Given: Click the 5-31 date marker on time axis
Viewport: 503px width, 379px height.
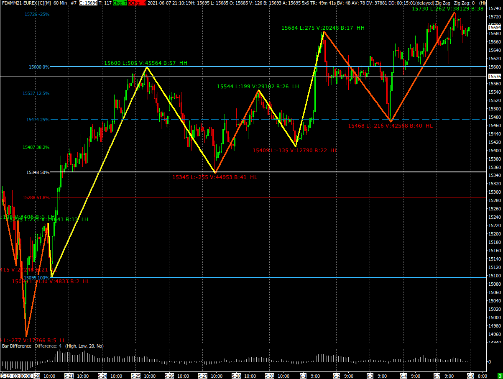Looking at the screenshot, I should coord(270,376).
